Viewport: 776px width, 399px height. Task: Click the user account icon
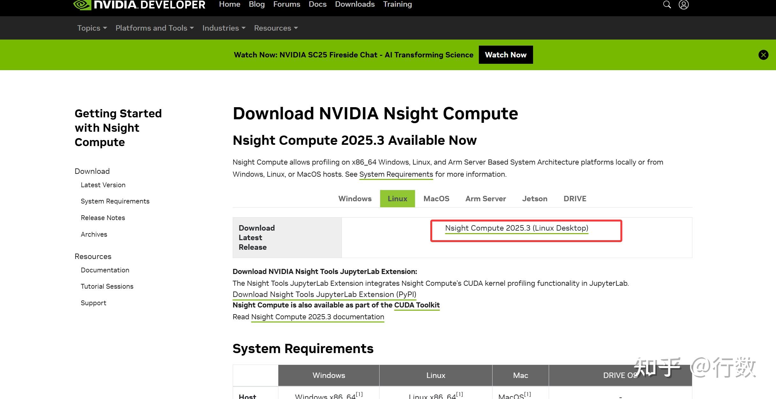click(x=684, y=4)
